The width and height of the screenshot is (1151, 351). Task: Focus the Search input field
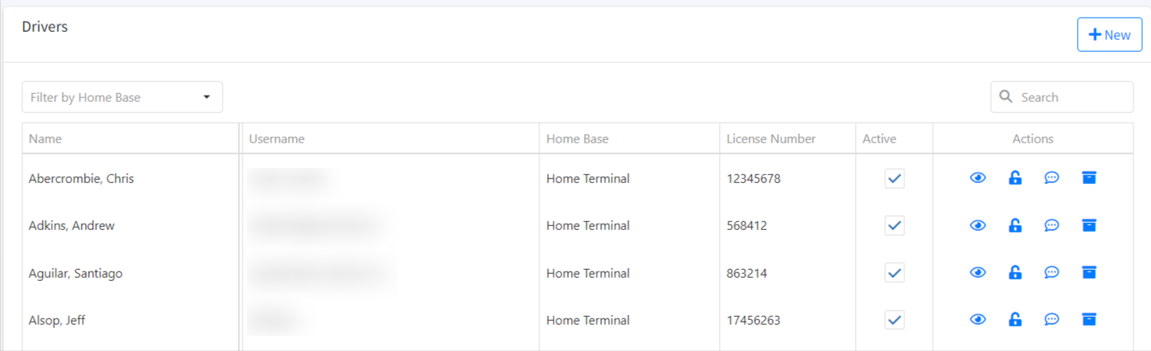(x=1062, y=97)
